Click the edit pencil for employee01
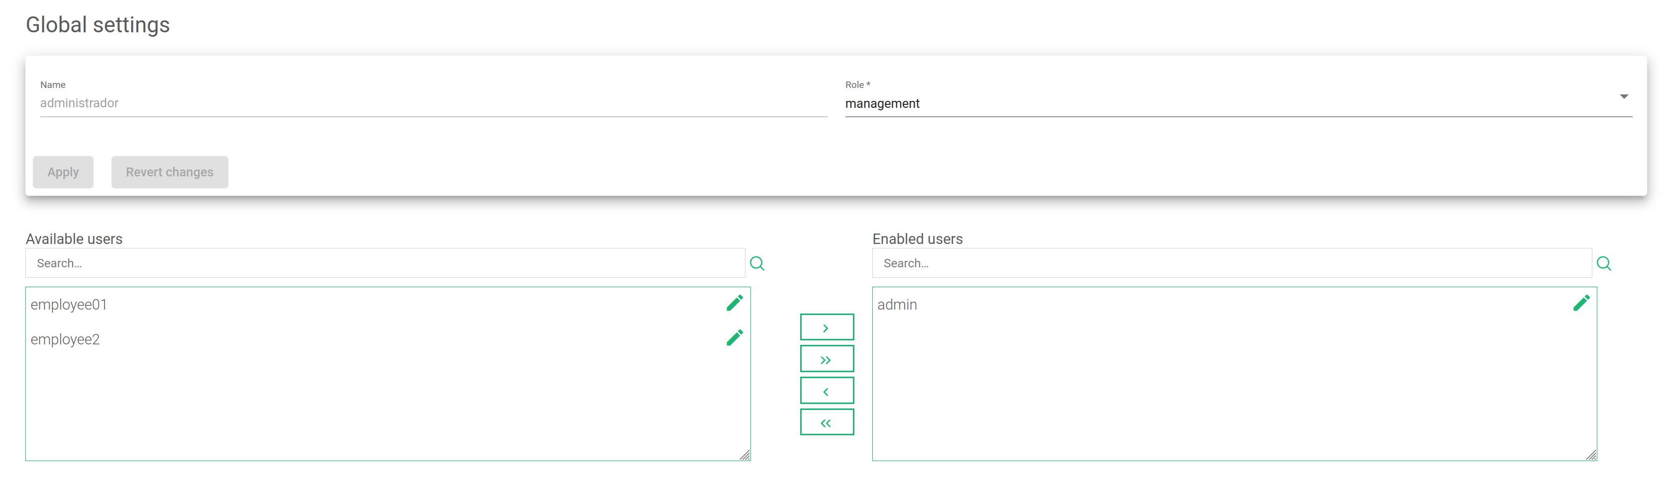This screenshot has width=1673, height=481. 734,303
